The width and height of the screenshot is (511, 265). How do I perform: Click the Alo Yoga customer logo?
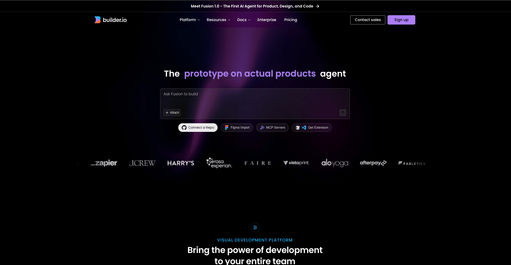335,163
